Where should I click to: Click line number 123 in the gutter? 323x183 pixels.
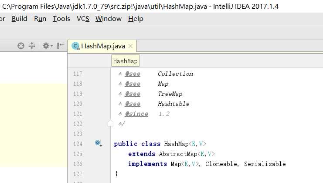point(78,134)
